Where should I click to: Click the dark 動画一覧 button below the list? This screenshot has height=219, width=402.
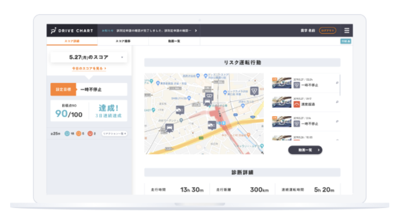[305, 150]
